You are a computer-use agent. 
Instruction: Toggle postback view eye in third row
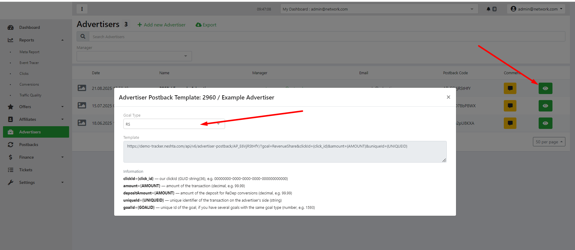point(545,123)
